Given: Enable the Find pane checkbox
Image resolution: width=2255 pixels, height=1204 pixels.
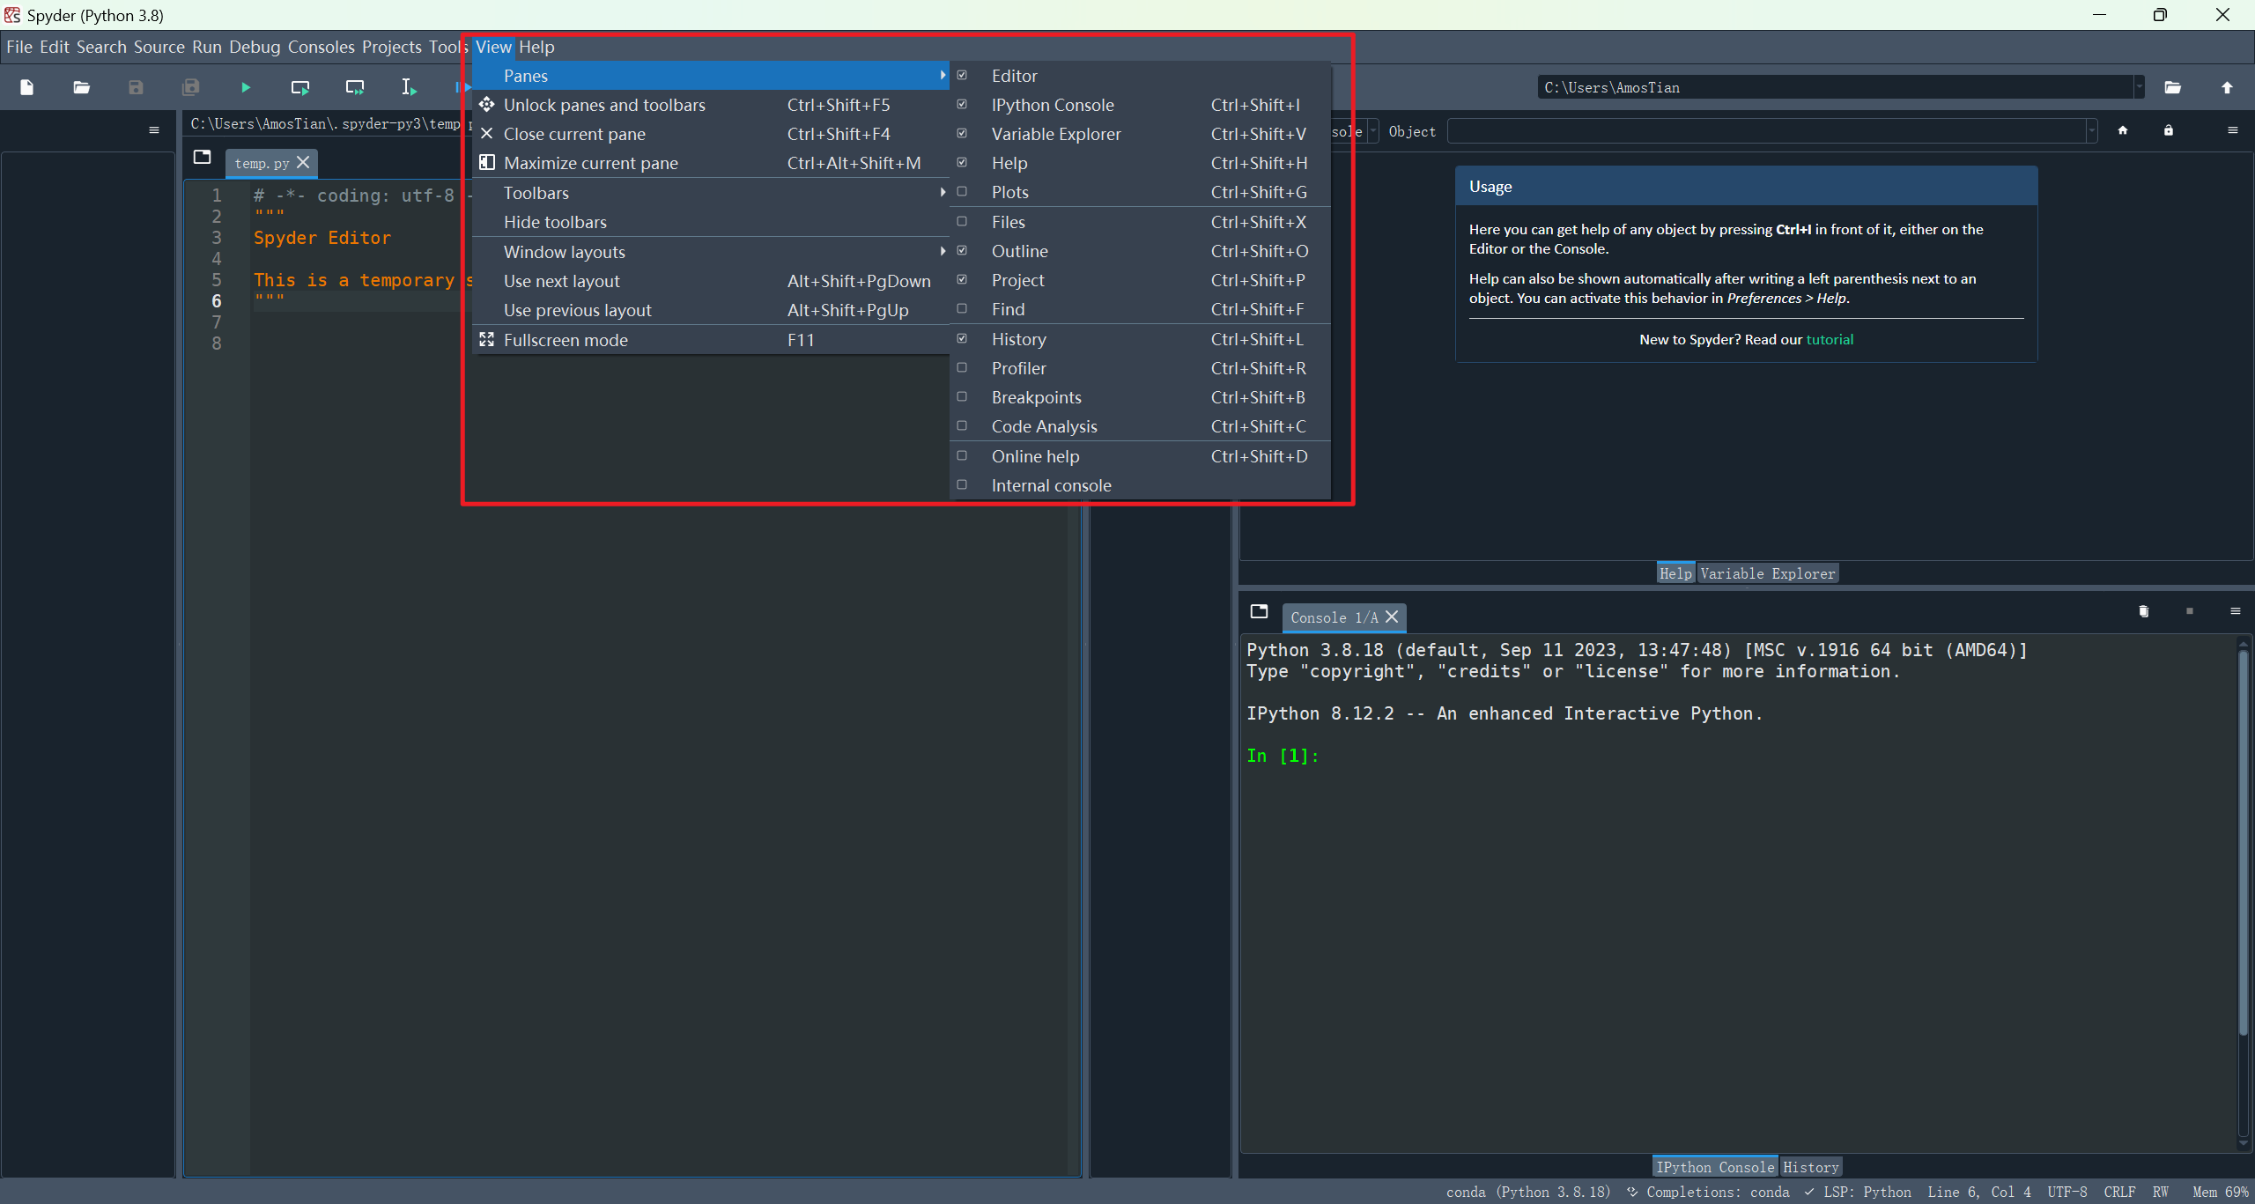Looking at the screenshot, I should [x=962, y=309].
